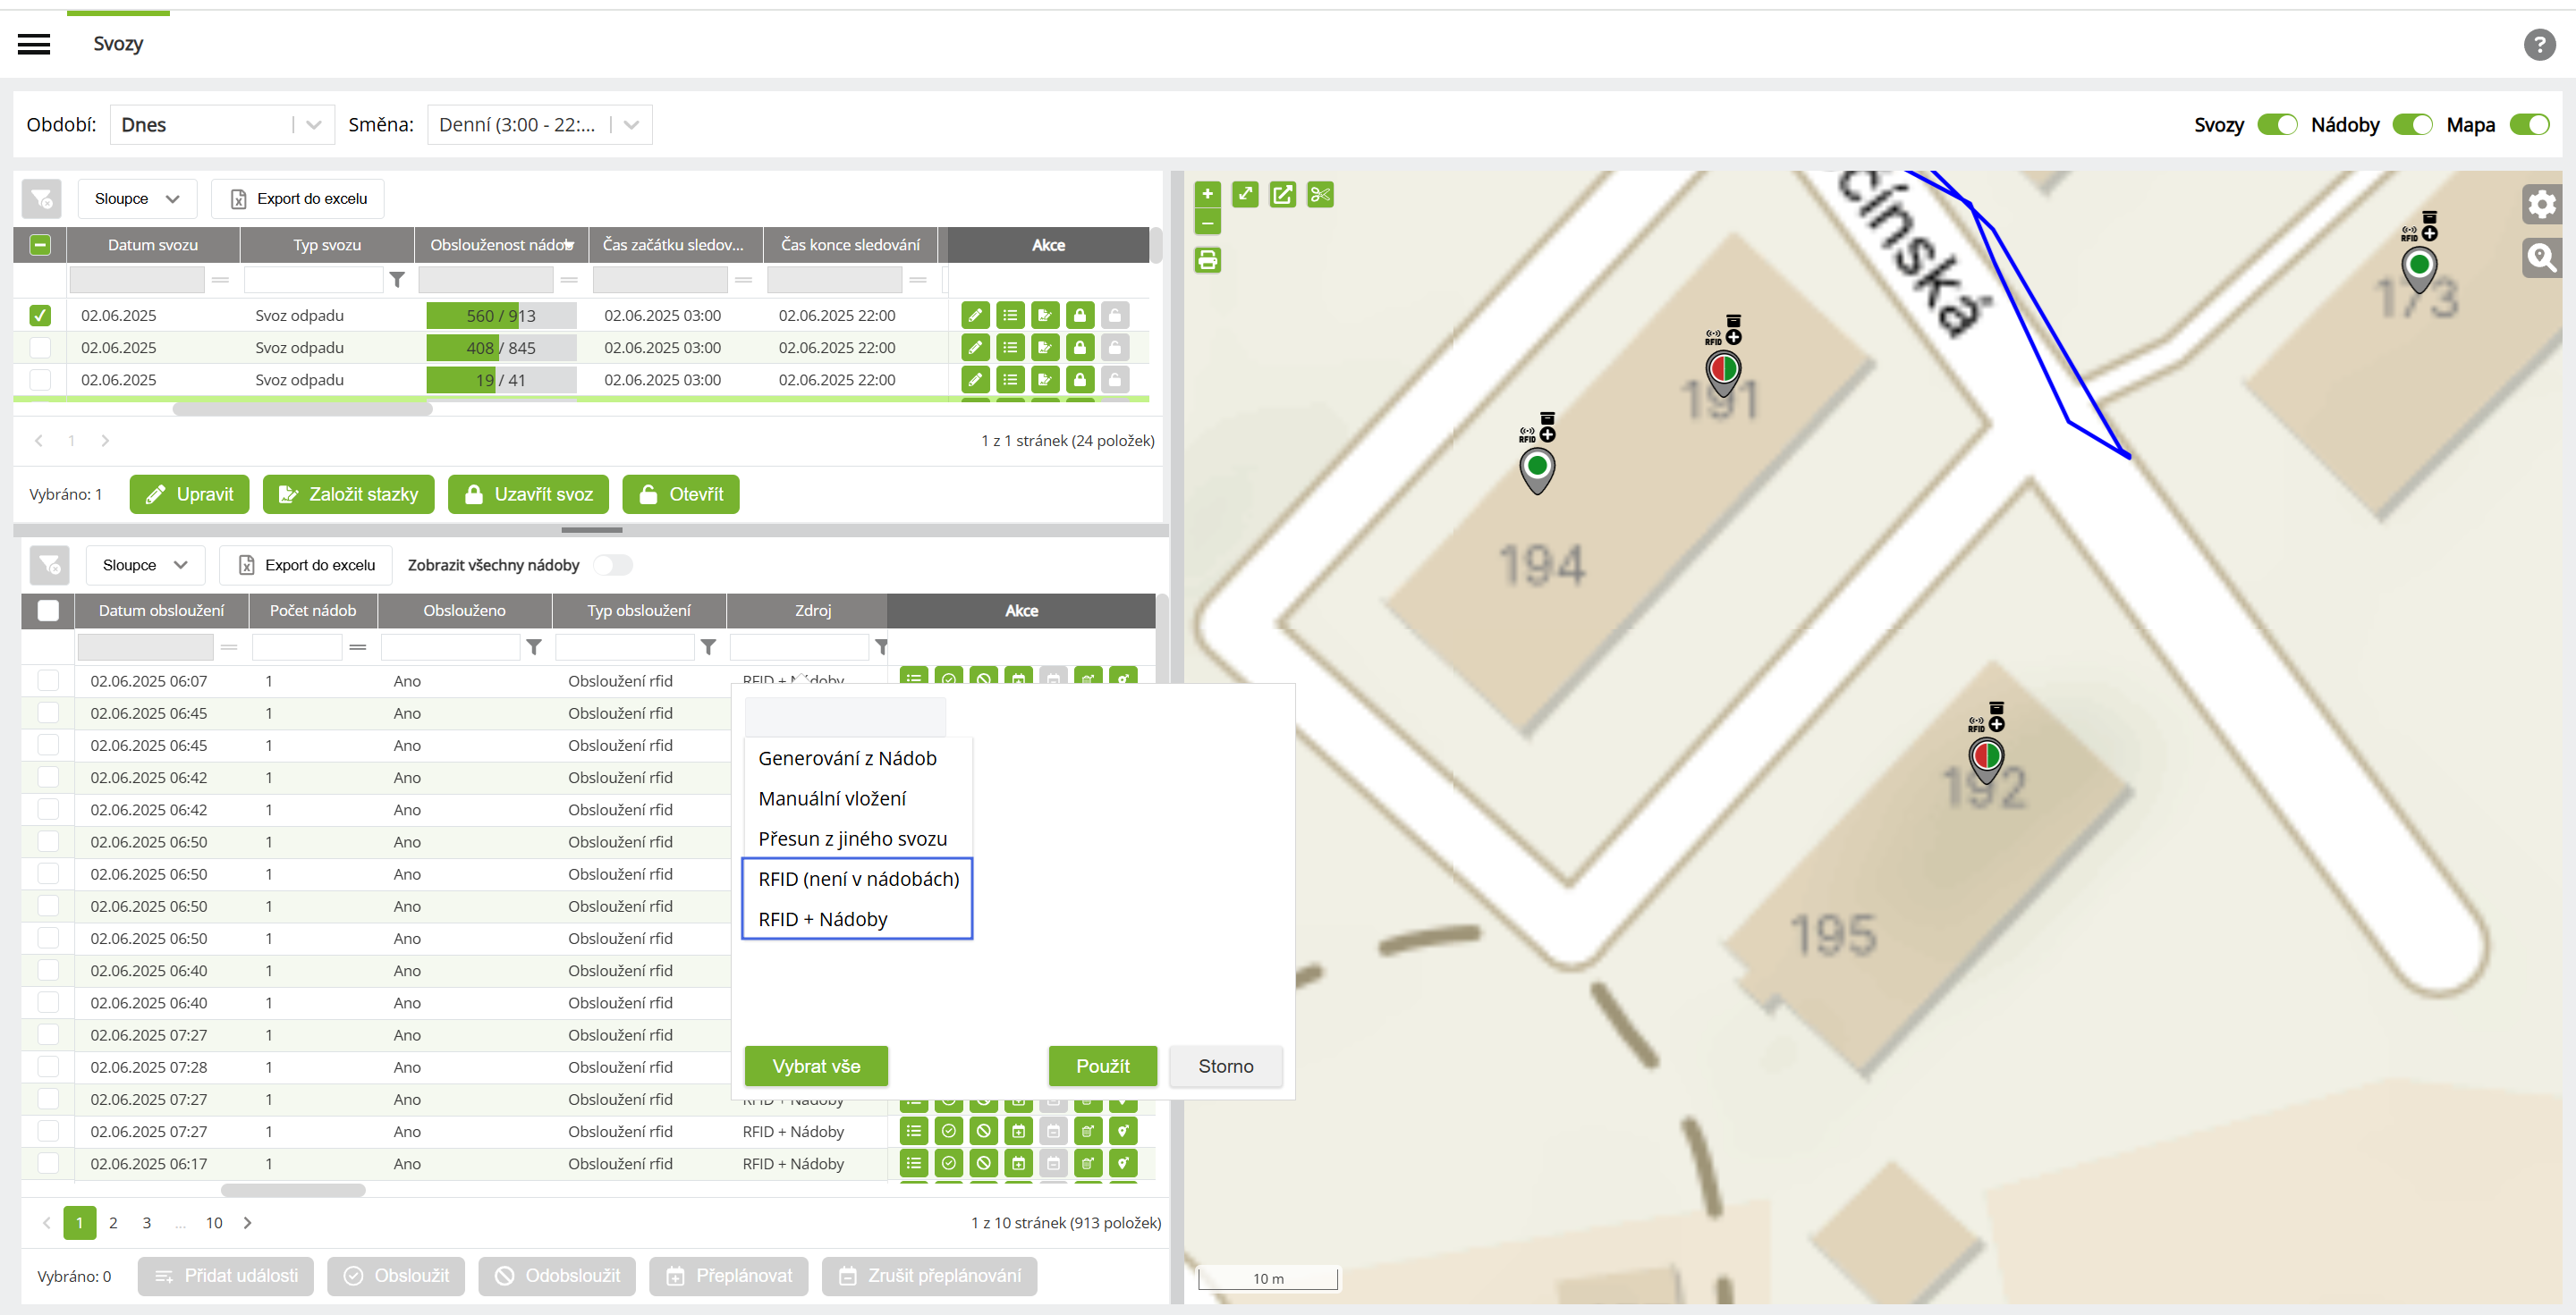Open the Období dropdown showing Dnes
Screen dimensions: 2576x1315
coord(222,125)
